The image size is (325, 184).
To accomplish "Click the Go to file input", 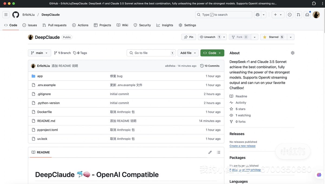I will (x=151, y=53).
